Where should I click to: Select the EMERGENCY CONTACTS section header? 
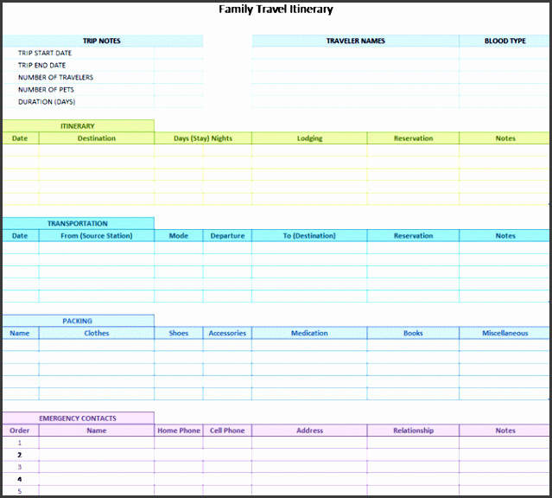tap(78, 418)
